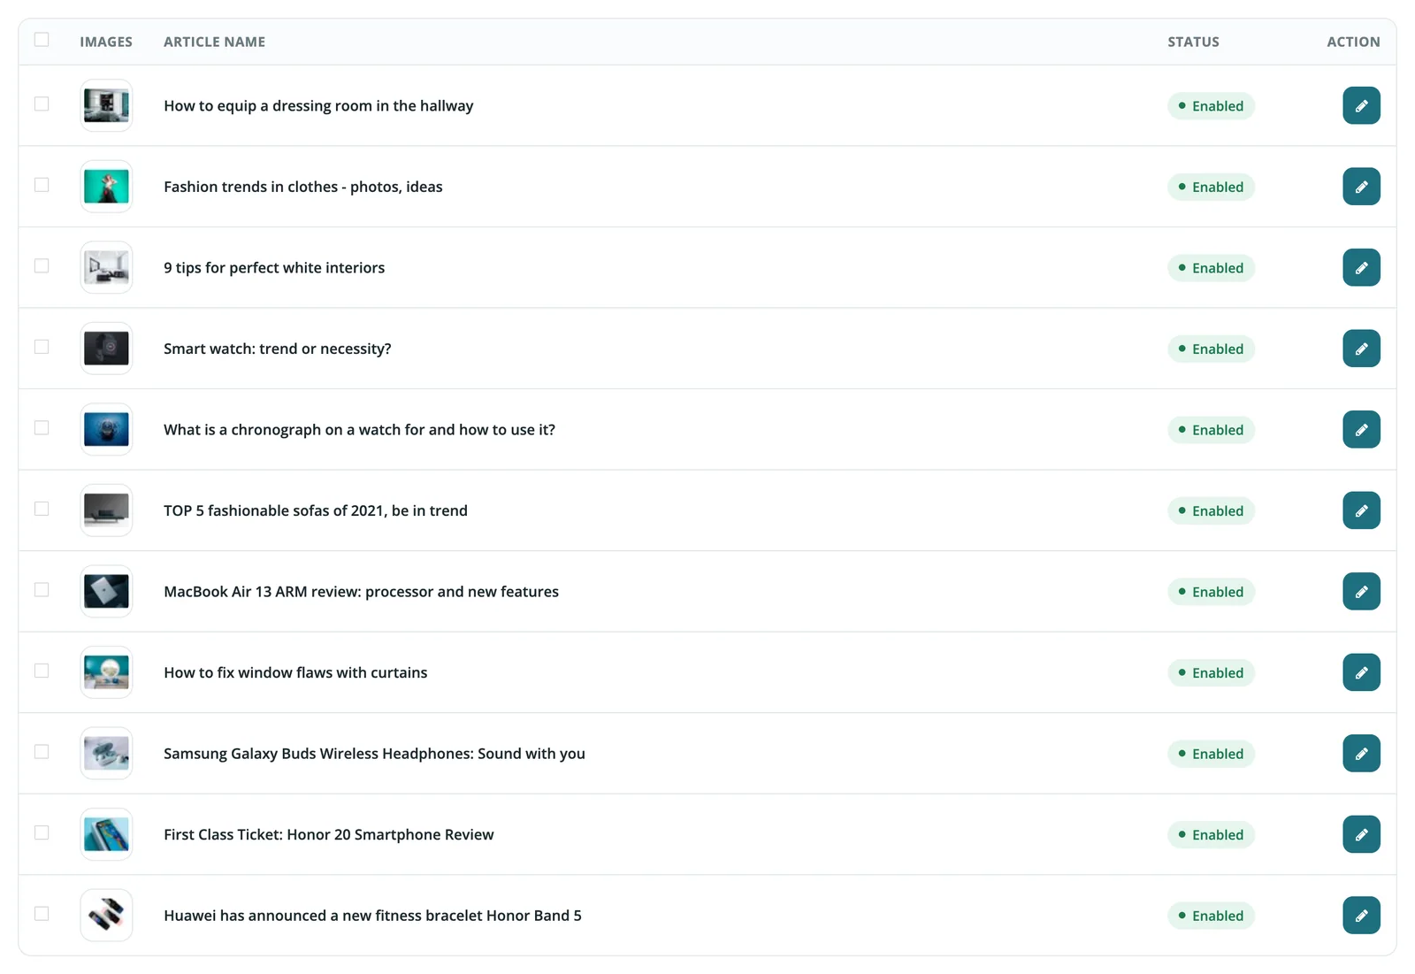Open Honor Band 5 bracelet thumbnail
This screenshot has width=1415, height=974.
[106, 915]
